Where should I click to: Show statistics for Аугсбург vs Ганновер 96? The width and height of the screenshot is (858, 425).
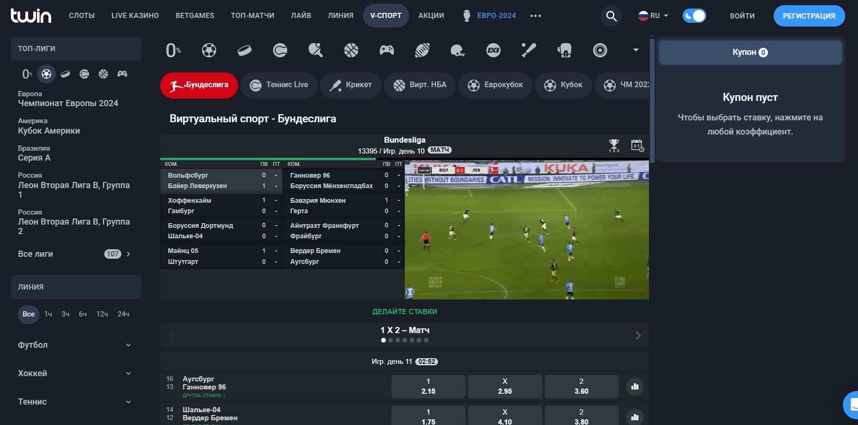(635, 387)
